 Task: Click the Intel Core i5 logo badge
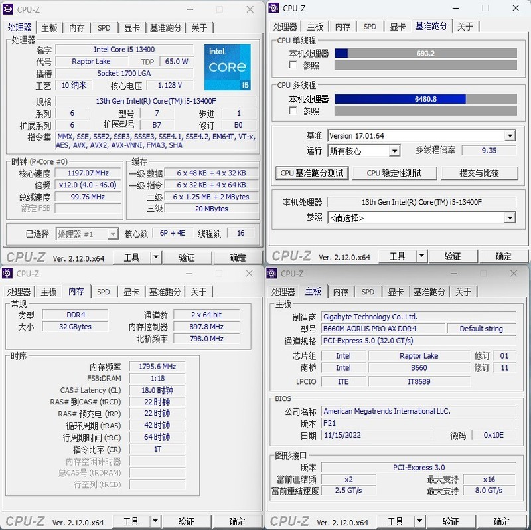point(228,68)
